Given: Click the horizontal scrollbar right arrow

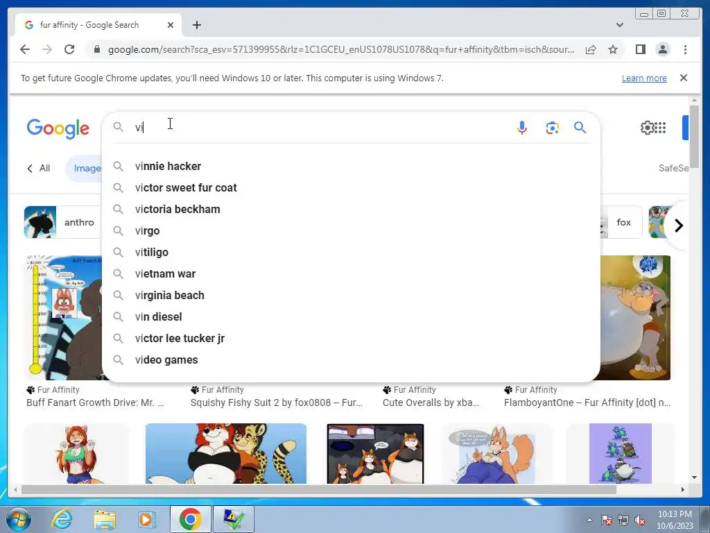Looking at the screenshot, I should (x=683, y=489).
